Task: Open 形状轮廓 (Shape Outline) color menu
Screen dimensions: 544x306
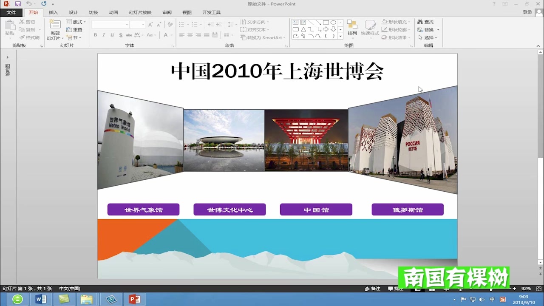Action: [x=397, y=30]
